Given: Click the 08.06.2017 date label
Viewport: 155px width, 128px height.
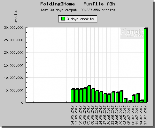Looking at the screenshot, I should (93, 115).
